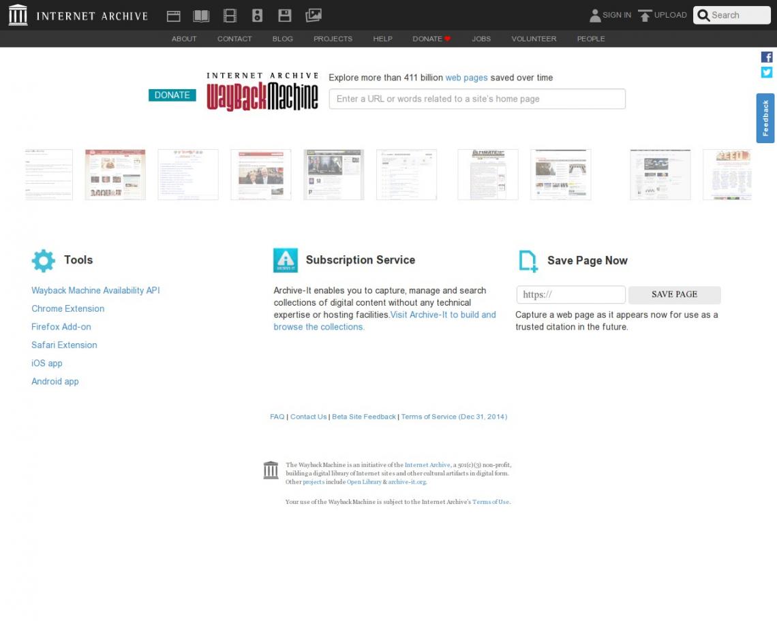Image resolution: width=777 pixels, height=621 pixels.
Task: Open the iOS app link
Action: (x=46, y=364)
